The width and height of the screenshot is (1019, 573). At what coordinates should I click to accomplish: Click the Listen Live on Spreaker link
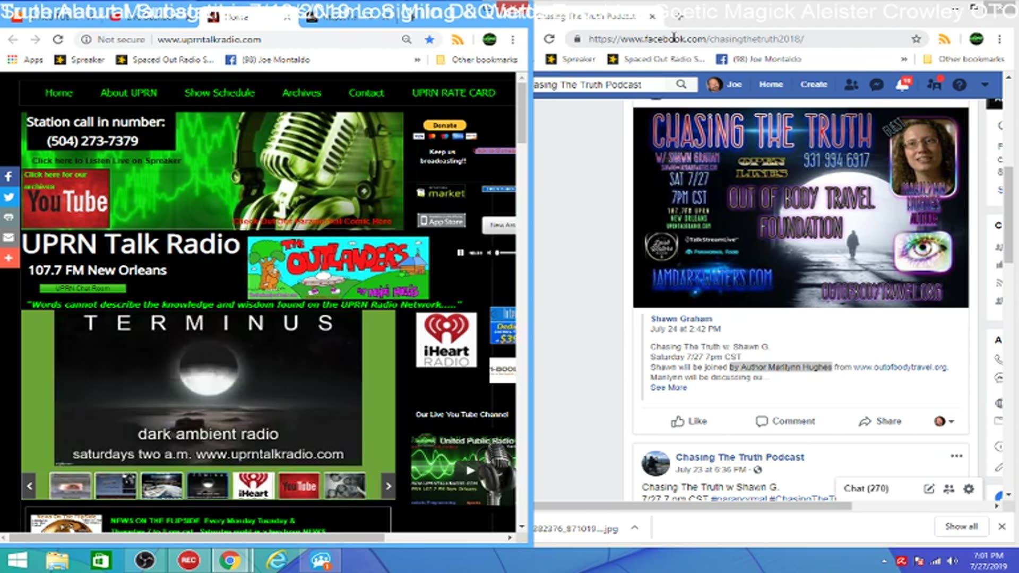click(x=106, y=161)
